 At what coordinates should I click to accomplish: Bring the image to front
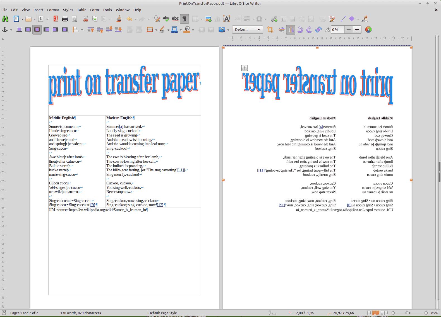pyautogui.click(x=90, y=30)
